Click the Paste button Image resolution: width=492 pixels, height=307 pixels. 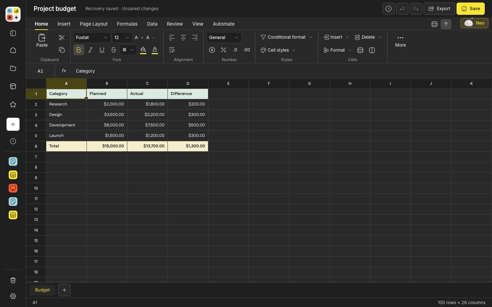coord(42,40)
